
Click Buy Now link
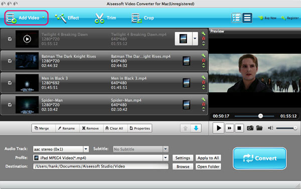[267, 18]
